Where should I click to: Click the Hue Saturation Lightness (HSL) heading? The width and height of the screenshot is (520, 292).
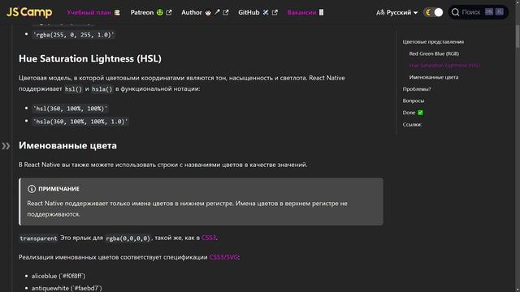pos(90,58)
